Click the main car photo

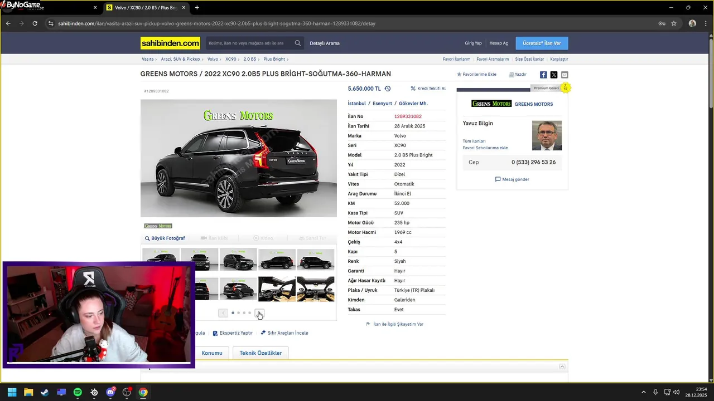[239, 158]
